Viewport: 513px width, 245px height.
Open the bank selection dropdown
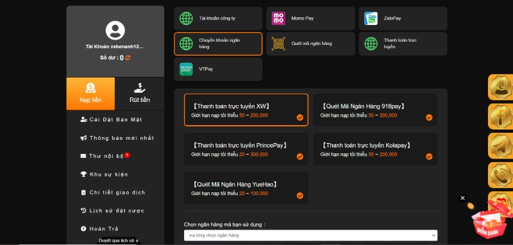click(x=310, y=235)
